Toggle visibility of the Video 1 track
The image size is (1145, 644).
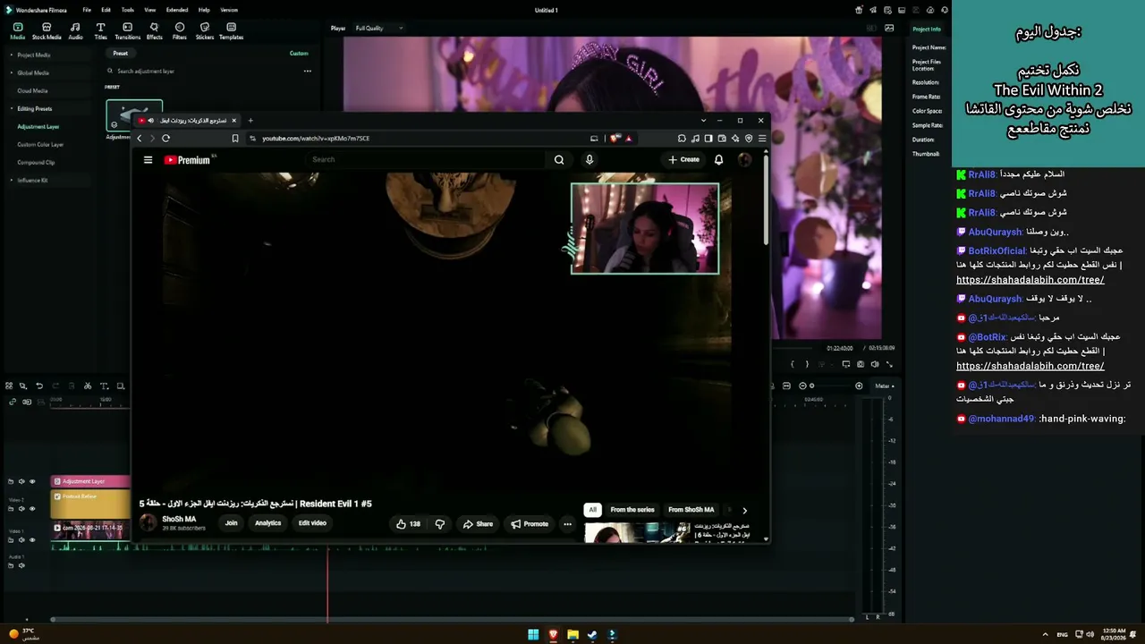32,539
